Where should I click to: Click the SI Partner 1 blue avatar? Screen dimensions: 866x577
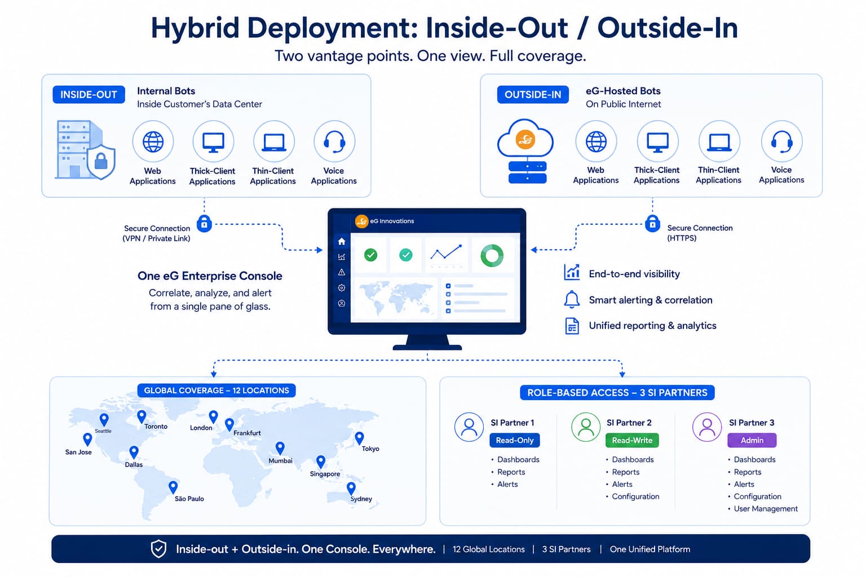pos(469,427)
